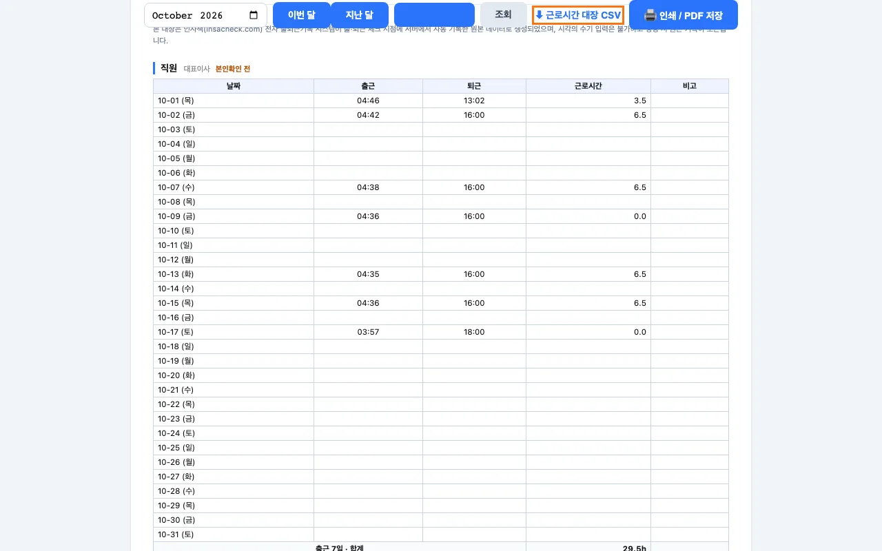The height and width of the screenshot is (551, 882).
Task: Click the 비고 column header
Action: [x=690, y=86]
